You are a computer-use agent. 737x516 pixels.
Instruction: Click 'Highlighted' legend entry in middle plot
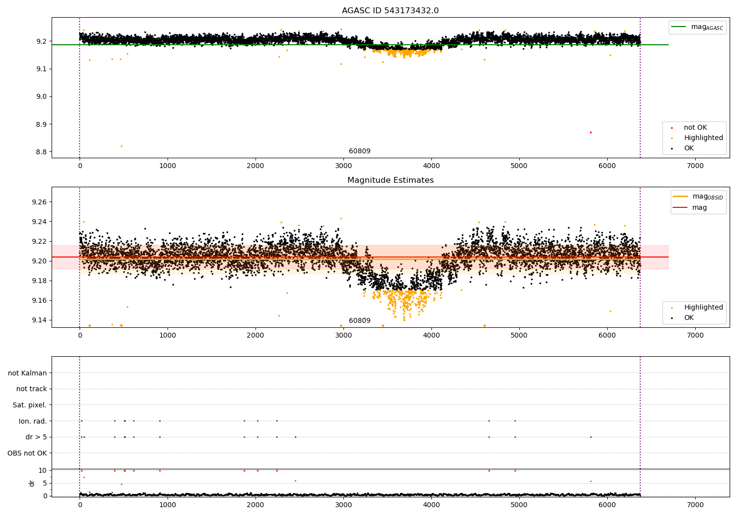click(697, 308)
